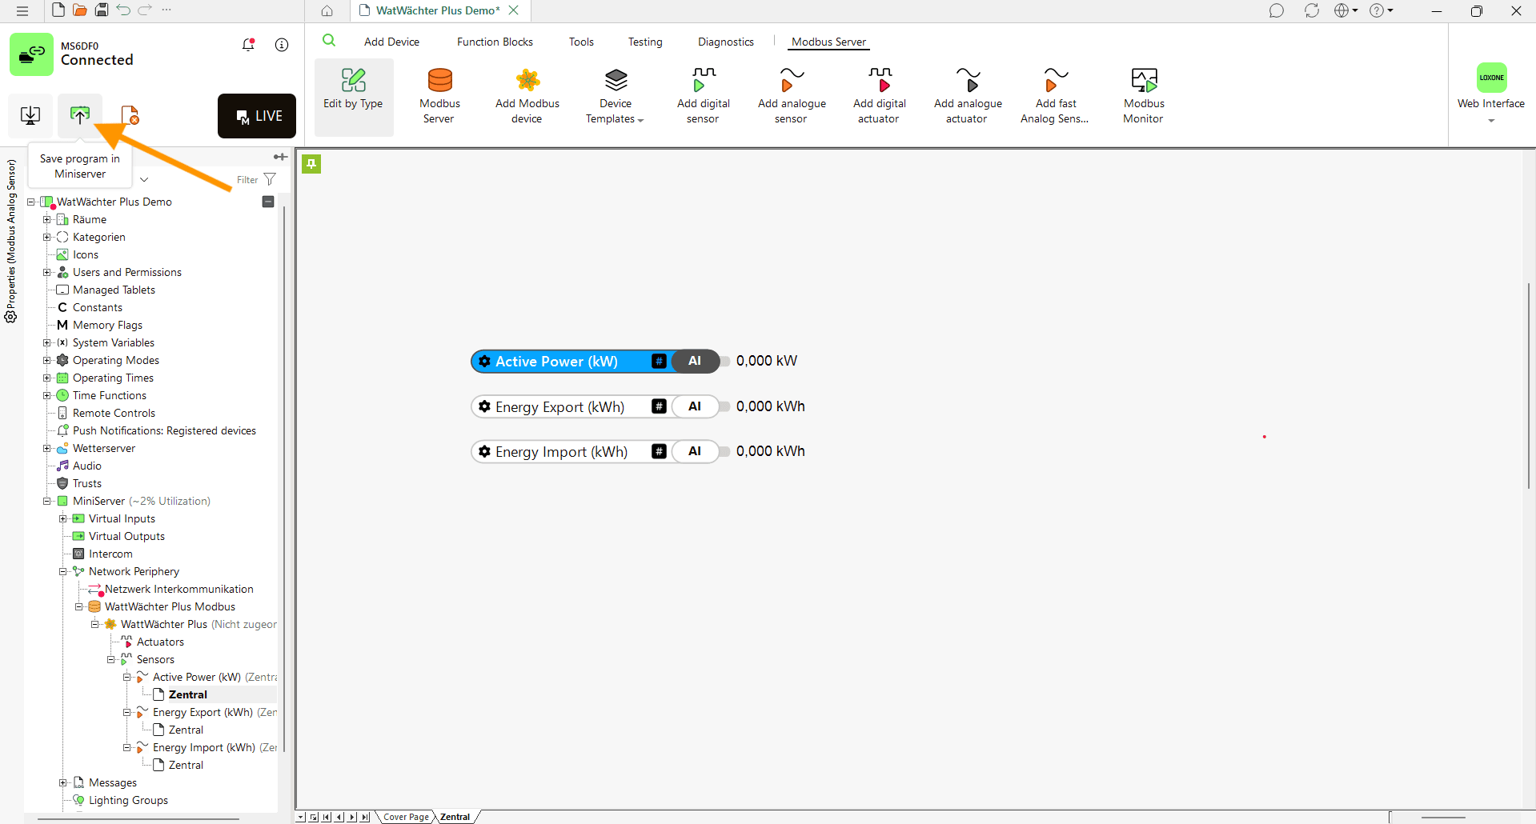Add Modbus device
This screenshot has height=824, width=1536.
[527, 96]
